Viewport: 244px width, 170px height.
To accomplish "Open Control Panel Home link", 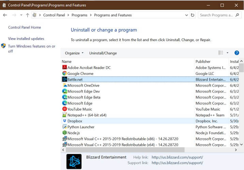I will (x=25, y=27).
